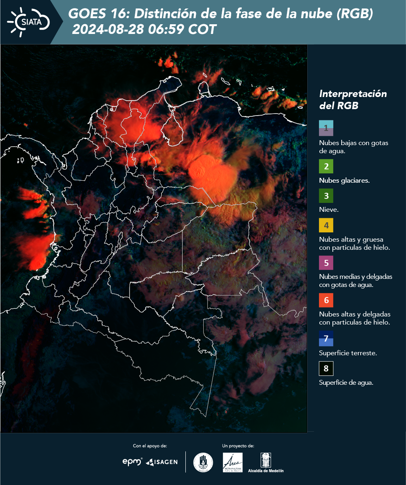Click the label 'Superficie terreste.'
The width and height of the screenshot is (406, 485).
click(348, 353)
